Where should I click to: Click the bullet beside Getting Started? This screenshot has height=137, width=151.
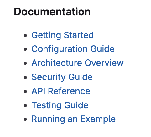[25, 36]
